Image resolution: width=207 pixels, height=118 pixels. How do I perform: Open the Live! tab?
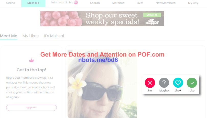coord(140,3)
